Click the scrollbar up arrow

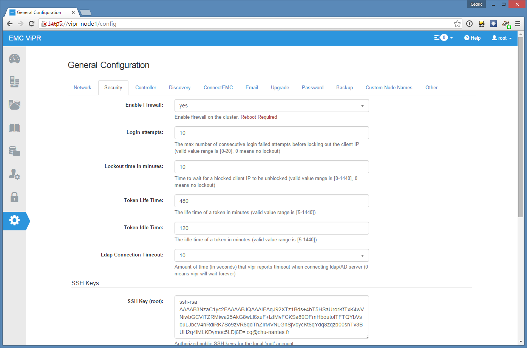click(x=521, y=34)
